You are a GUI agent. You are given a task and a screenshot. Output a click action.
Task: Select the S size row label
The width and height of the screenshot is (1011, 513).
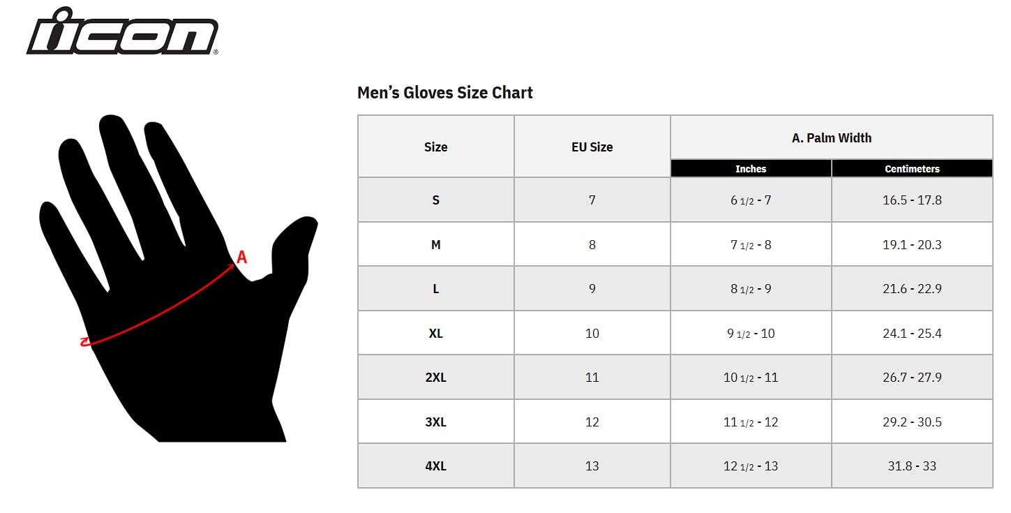[x=435, y=200]
